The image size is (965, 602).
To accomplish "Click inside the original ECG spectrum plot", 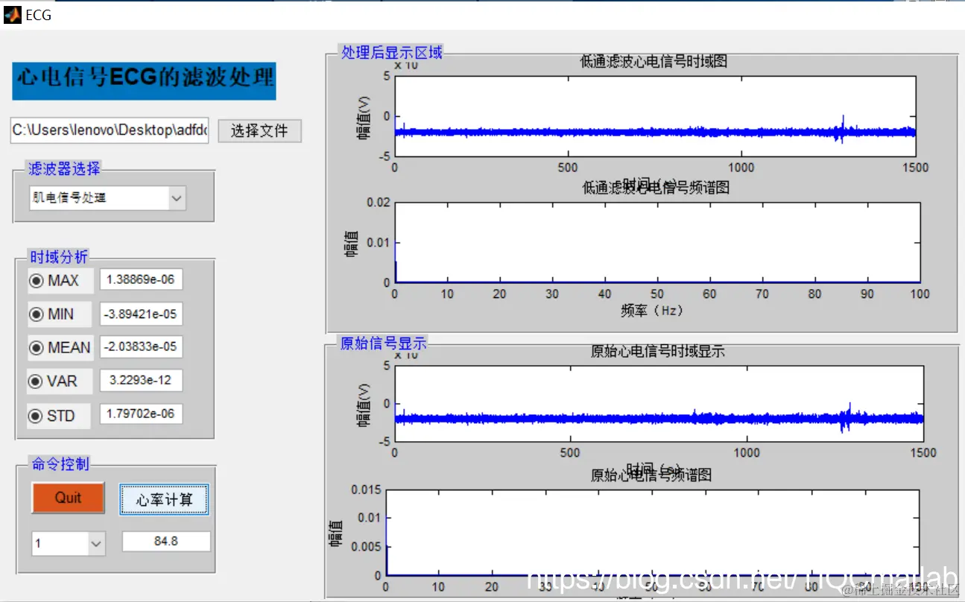I will [x=652, y=533].
